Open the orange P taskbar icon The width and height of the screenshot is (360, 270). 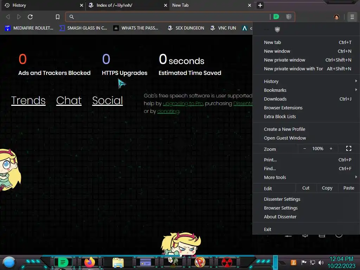[x=200, y=262]
